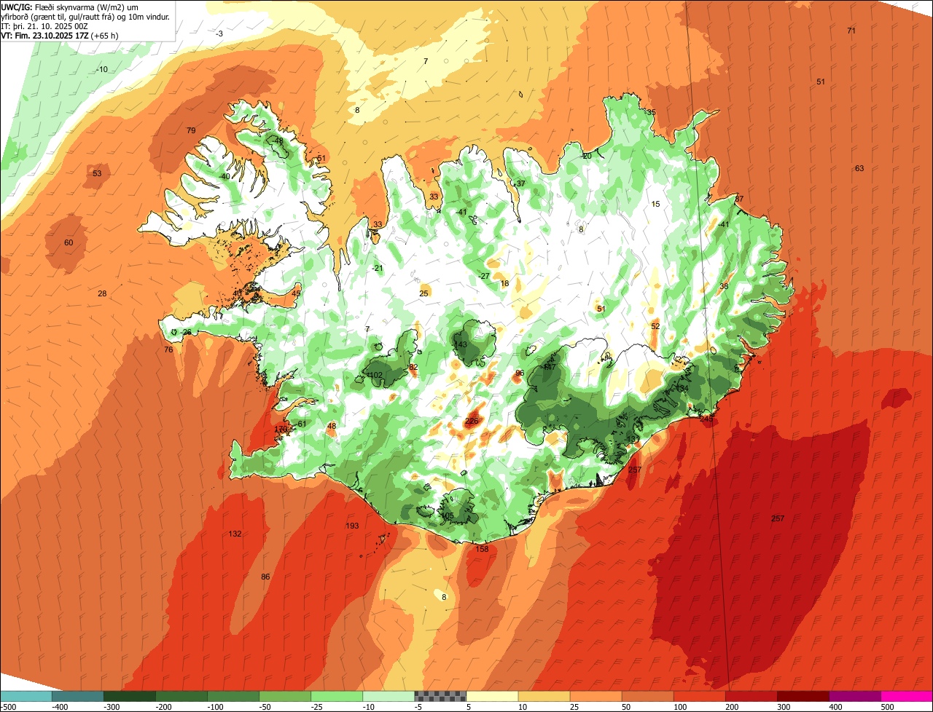Select legend swatch between -500 and -400
Viewport: 933px width, 712px height.
click(26, 696)
